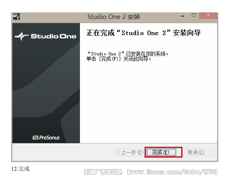Screen dimensions: 234x179
Task: Click the text “Studio One 2”已安装在你的系统
Action: pos(128,54)
